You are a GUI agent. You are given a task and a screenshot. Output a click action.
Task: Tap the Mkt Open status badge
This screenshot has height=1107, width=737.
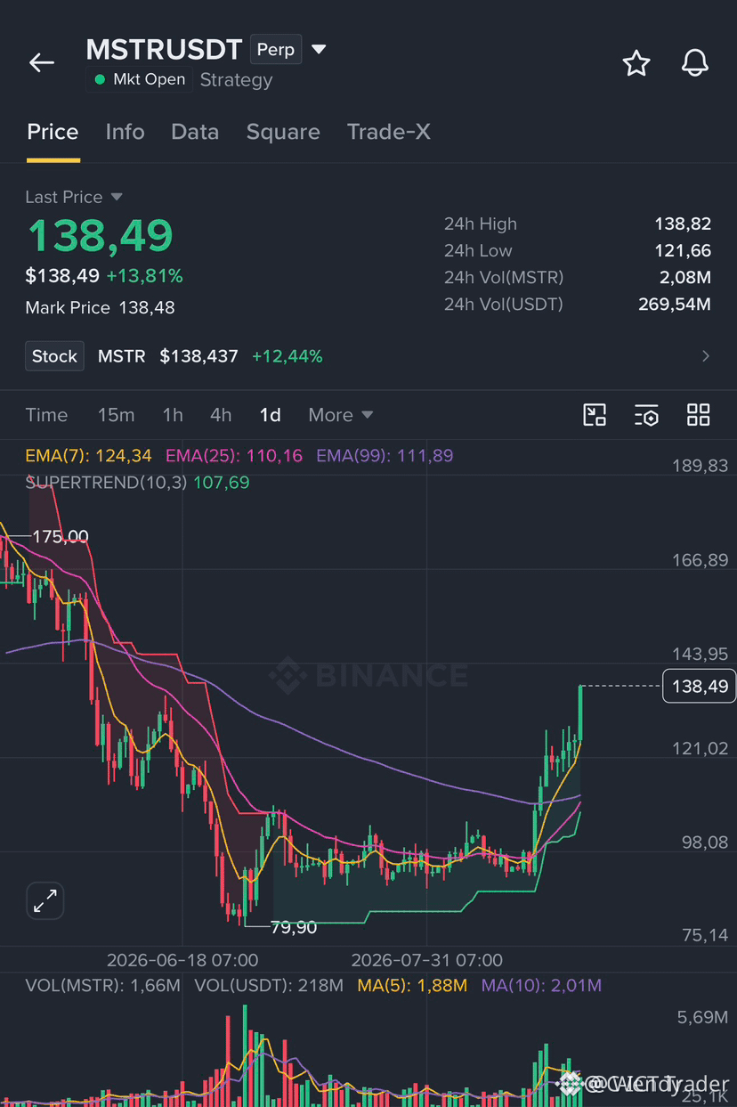click(x=139, y=79)
